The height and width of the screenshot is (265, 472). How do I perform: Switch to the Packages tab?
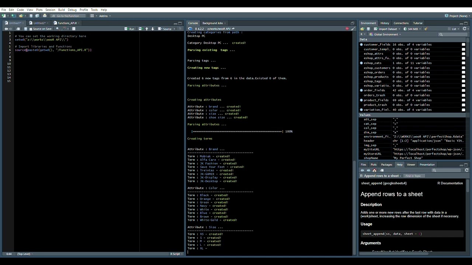click(x=386, y=165)
